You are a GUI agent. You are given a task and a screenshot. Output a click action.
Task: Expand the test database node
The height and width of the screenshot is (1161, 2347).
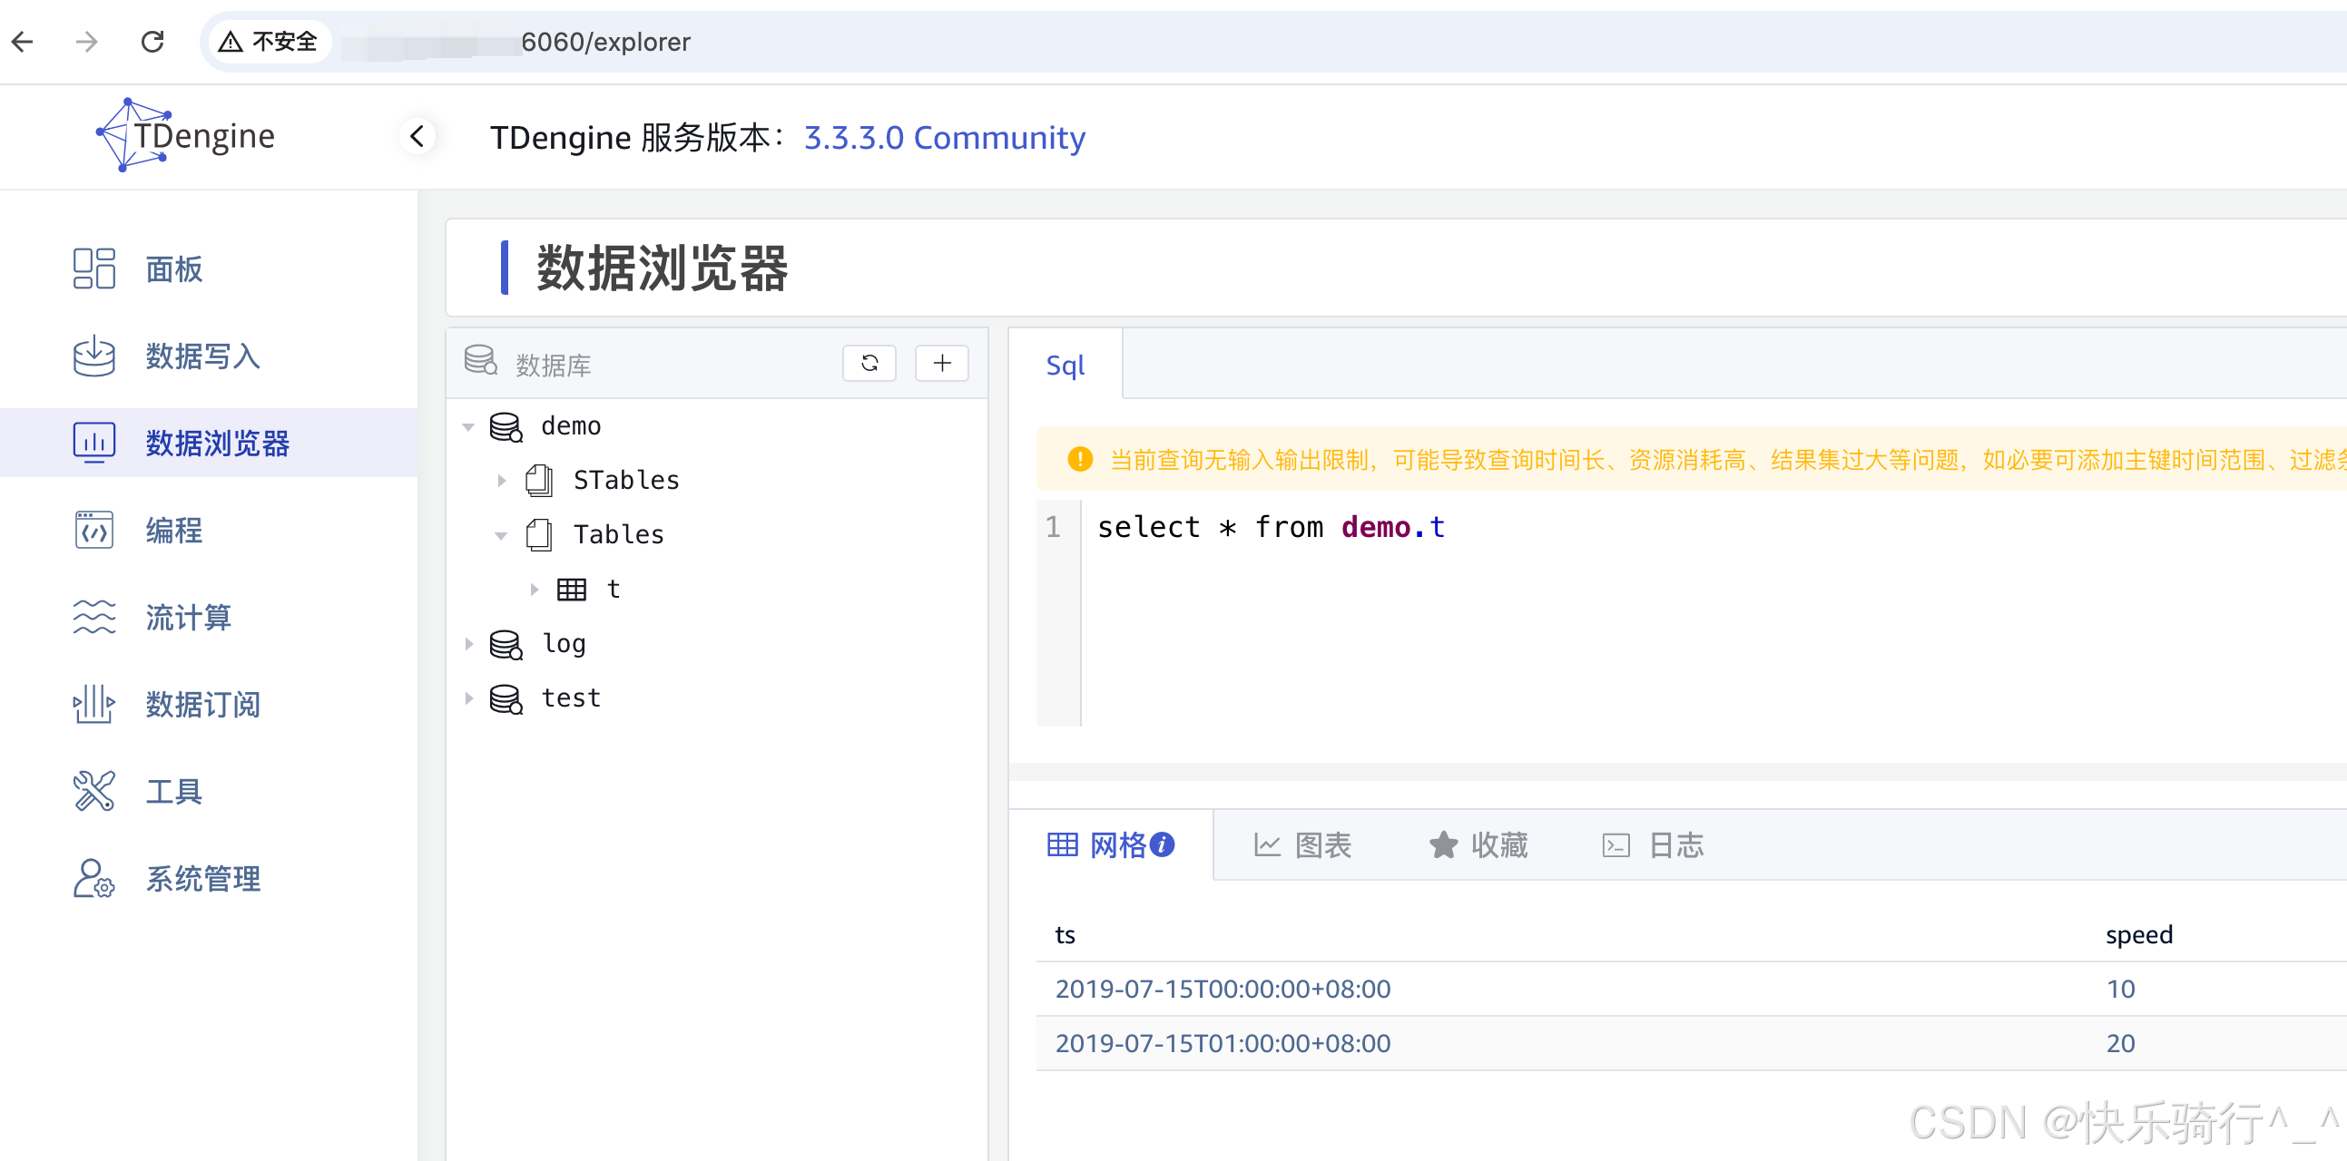[468, 698]
